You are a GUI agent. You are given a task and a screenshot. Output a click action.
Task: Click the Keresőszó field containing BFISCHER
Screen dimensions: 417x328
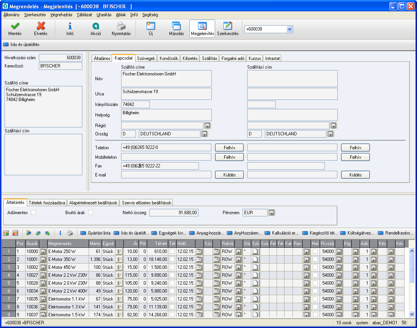pos(60,66)
